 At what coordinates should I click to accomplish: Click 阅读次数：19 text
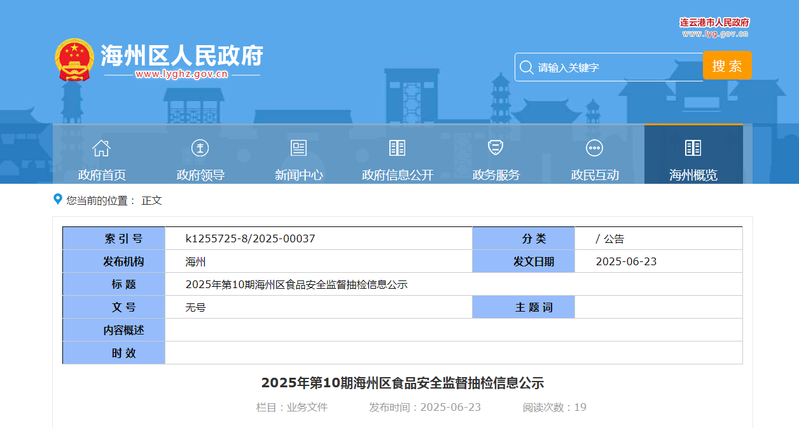pyautogui.click(x=555, y=408)
